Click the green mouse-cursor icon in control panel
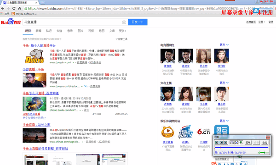276x165 pixels. tap(241, 143)
